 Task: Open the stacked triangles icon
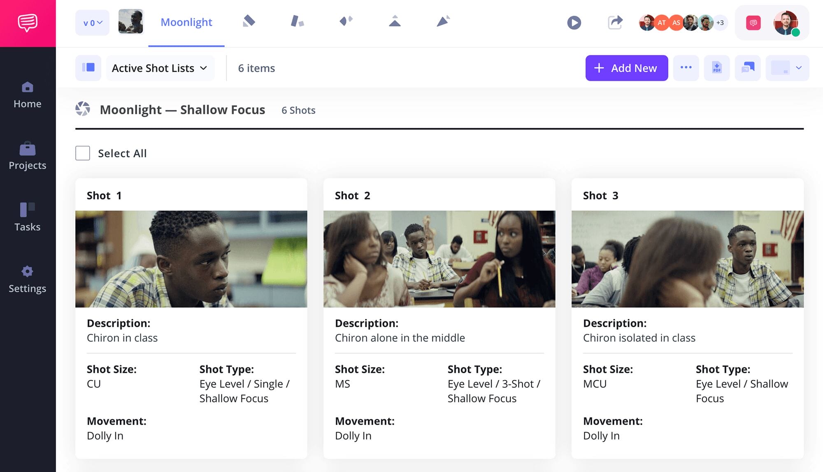[x=395, y=21]
